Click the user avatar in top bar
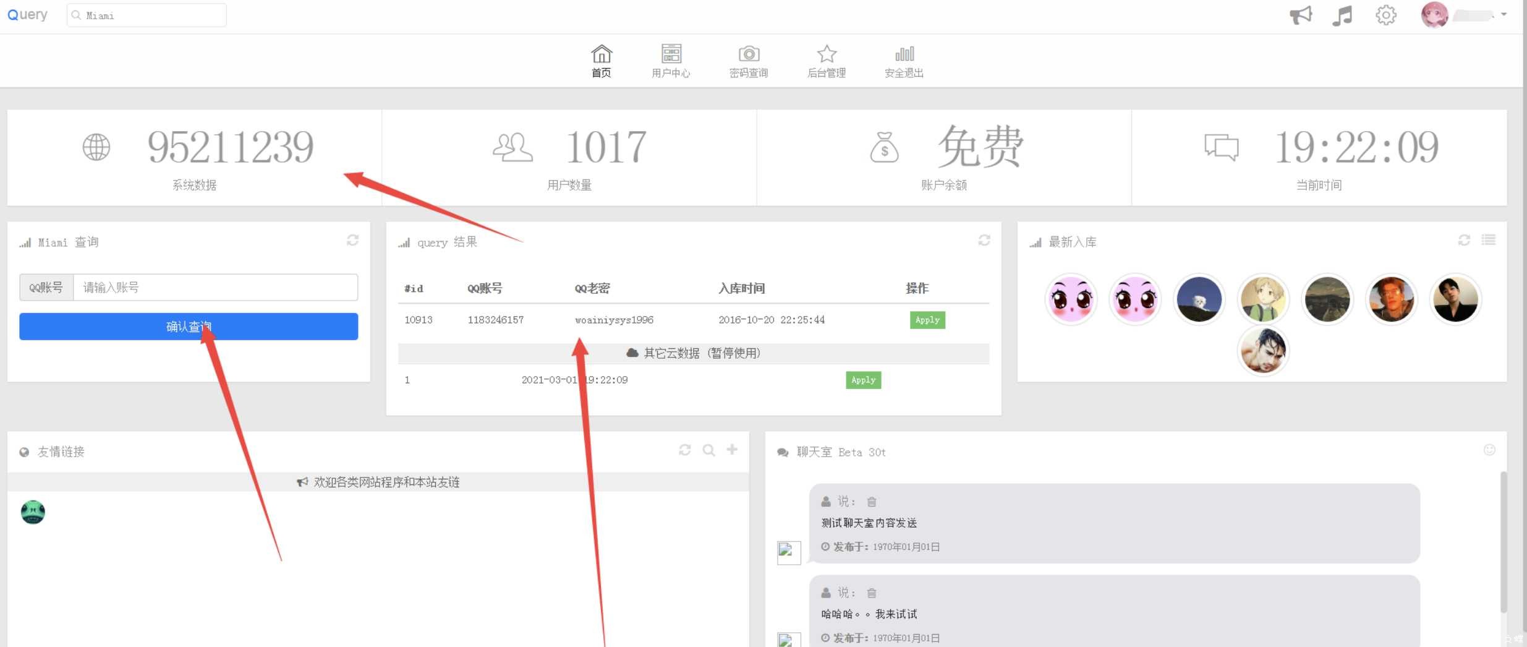Viewport: 1527px width, 647px height. pyautogui.click(x=1434, y=15)
